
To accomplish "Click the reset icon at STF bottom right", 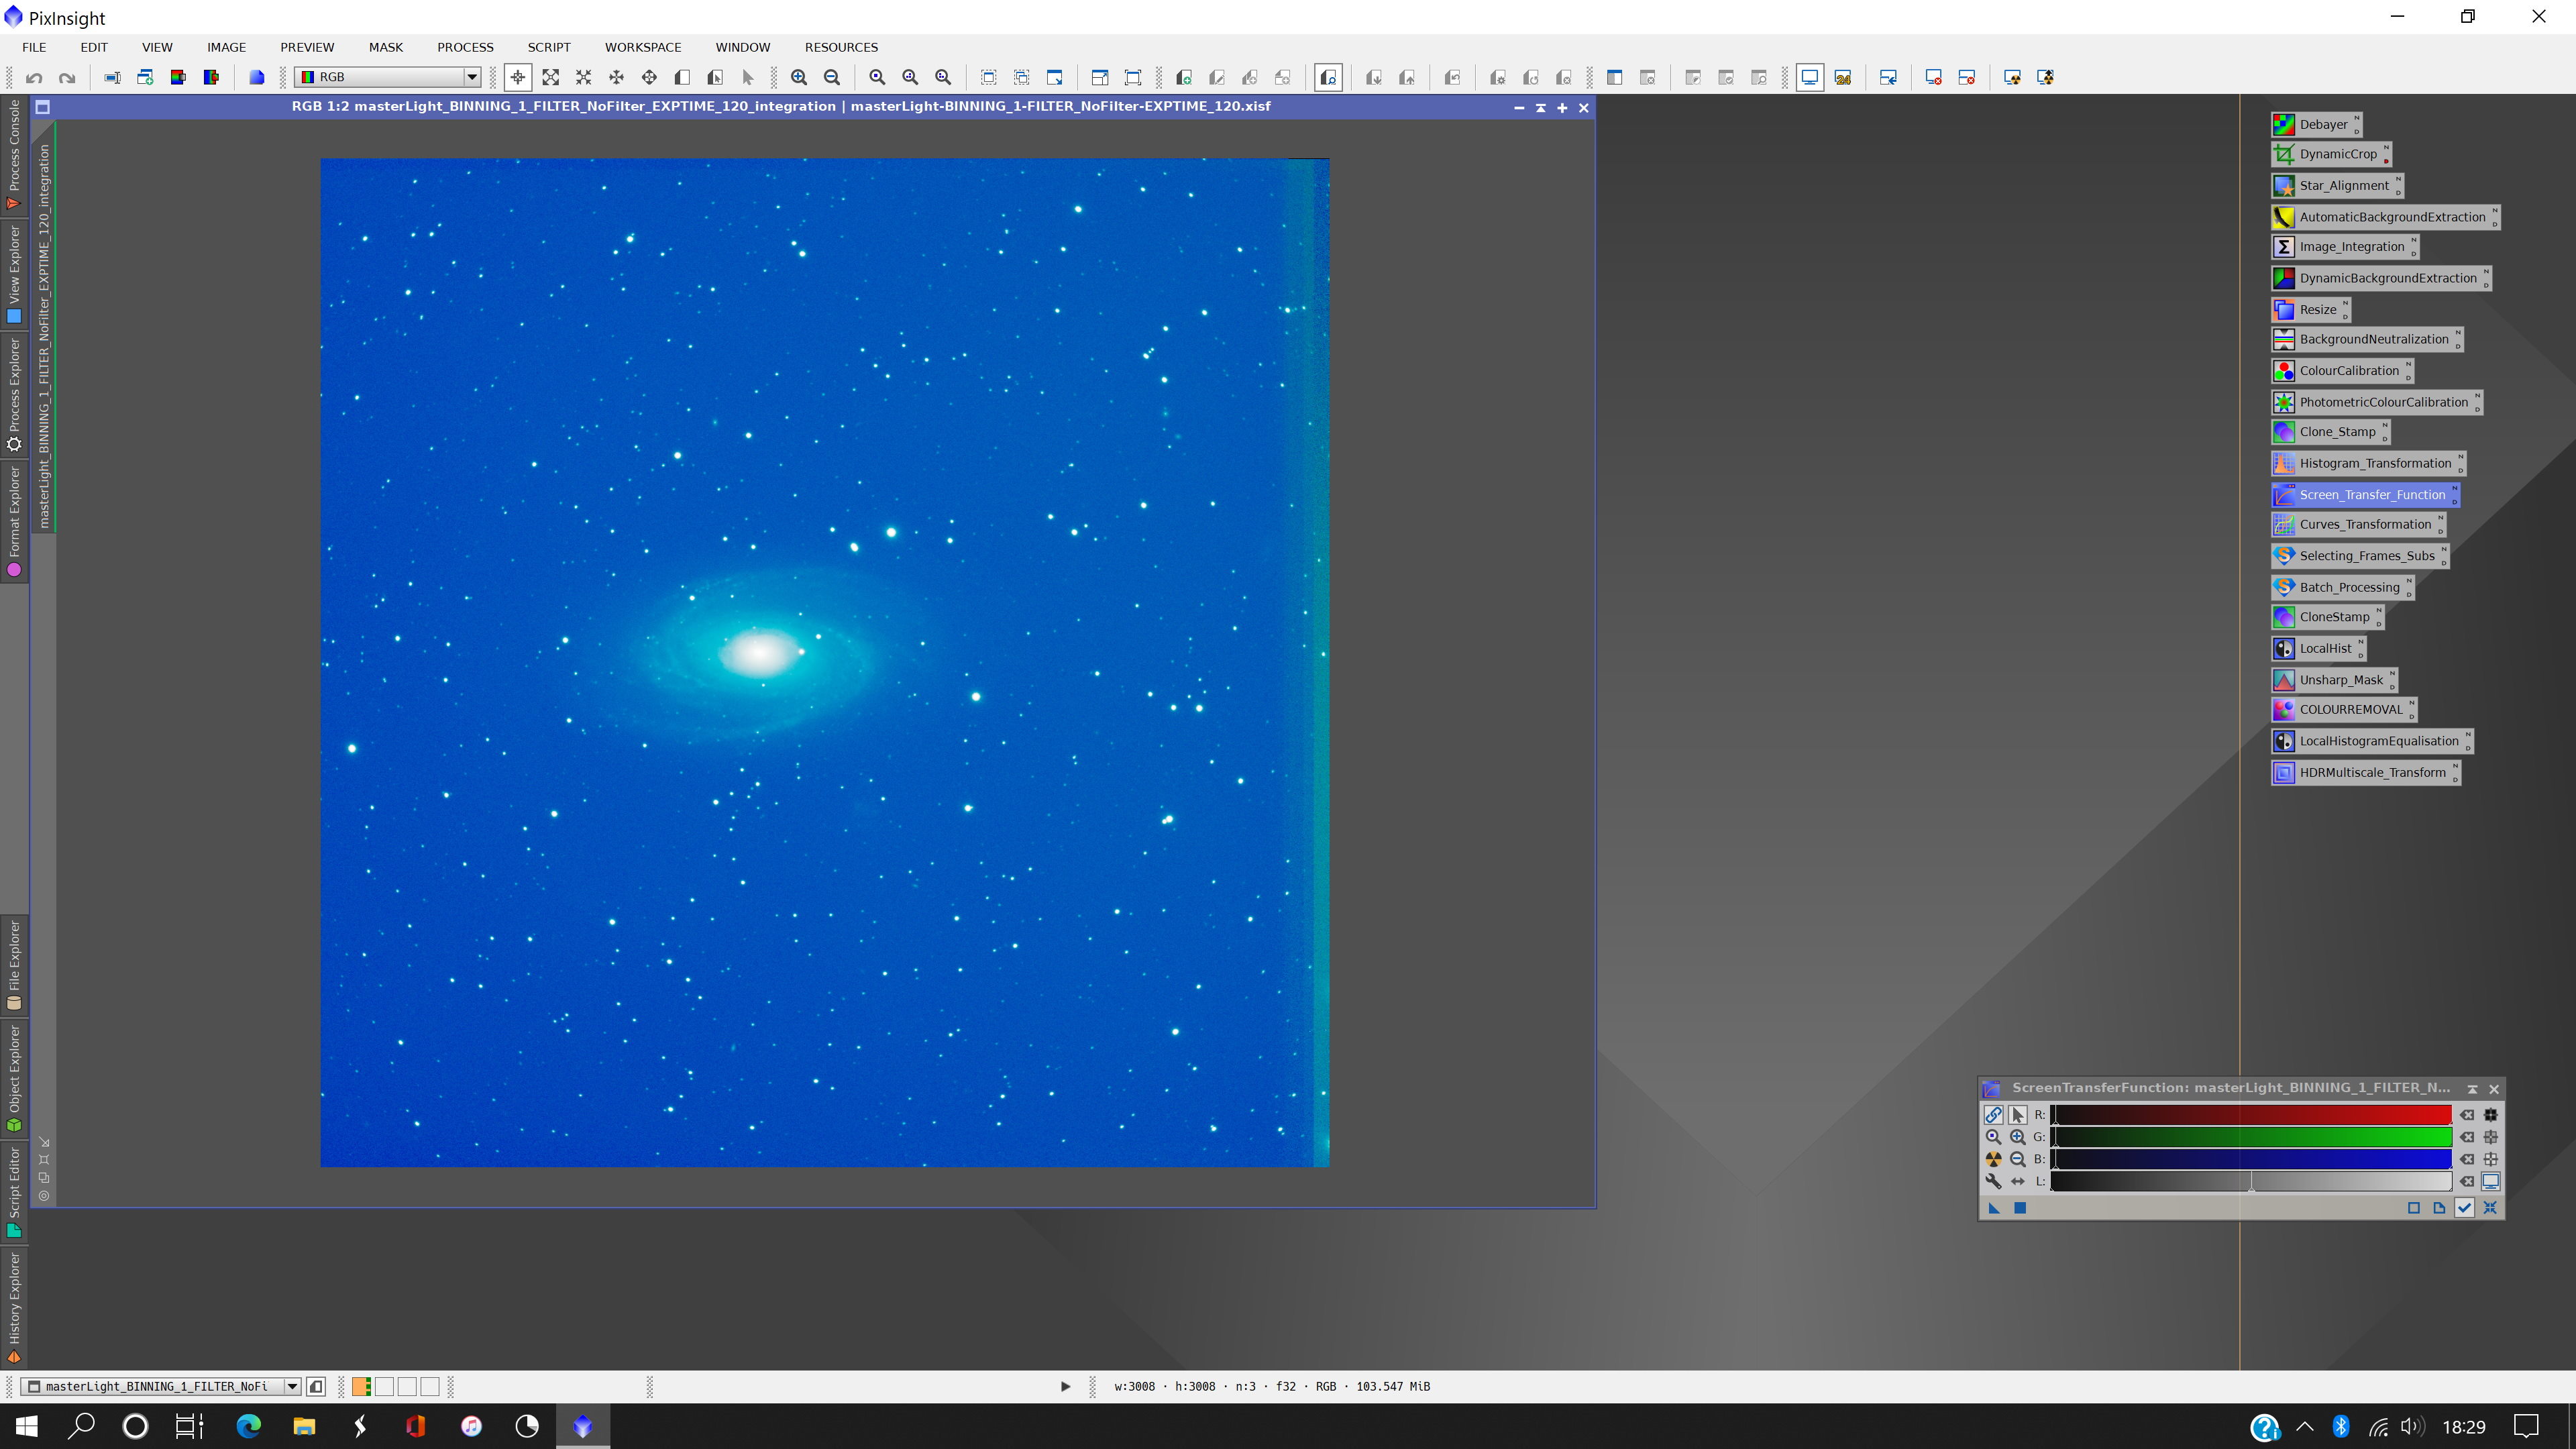I will pos(2490,1208).
